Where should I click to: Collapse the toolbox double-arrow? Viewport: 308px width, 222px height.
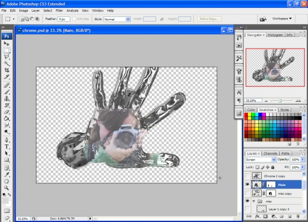click(3, 27)
